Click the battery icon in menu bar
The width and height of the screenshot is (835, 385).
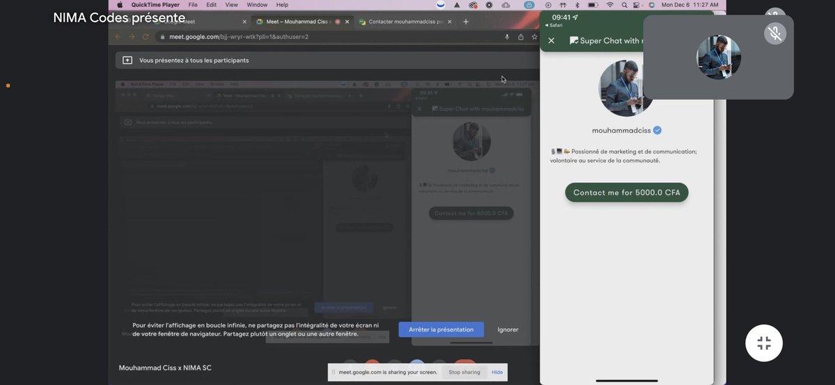(x=594, y=5)
